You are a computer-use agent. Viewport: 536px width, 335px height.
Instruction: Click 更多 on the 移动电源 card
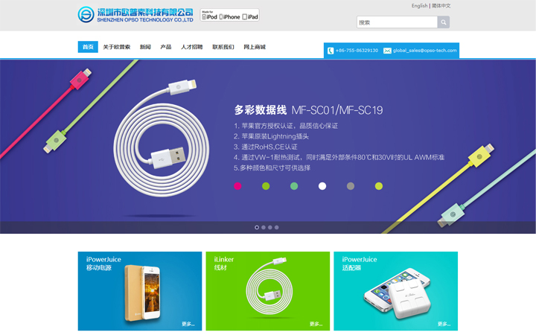click(188, 324)
